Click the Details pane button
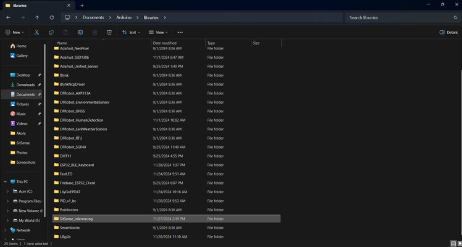This screenshot has height=247, width=462. pyautogui.click(x=448, y=32)
